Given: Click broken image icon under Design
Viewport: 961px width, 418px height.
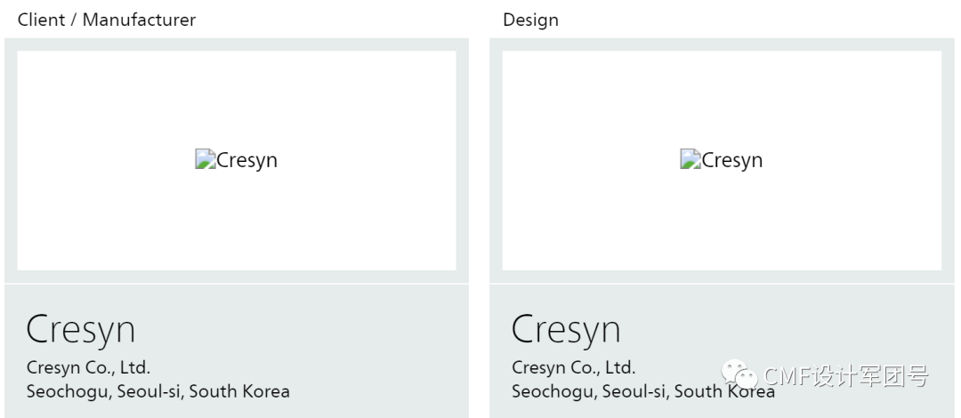Looking at the screenshot, I should tap(690, 160).
